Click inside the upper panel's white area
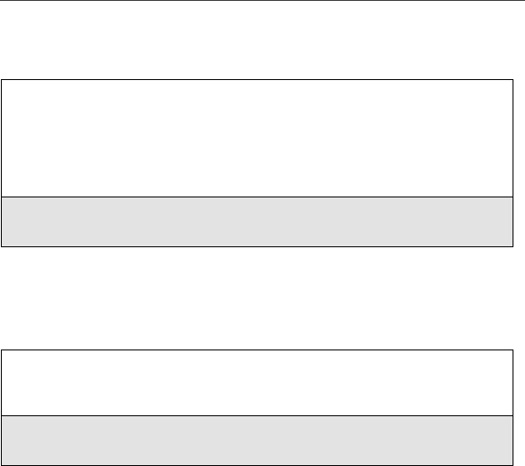The image size is (525, 466). click(257, 138)
